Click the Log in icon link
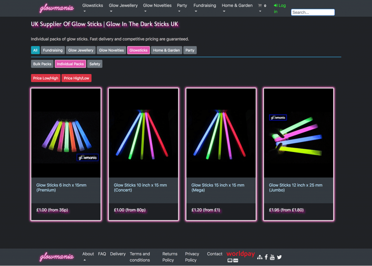The image size is (372, 266). coord(280,9)
